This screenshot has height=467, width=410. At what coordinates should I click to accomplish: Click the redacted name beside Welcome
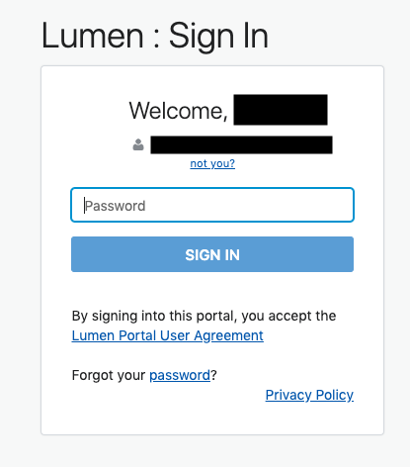click(x=281, y=110)
